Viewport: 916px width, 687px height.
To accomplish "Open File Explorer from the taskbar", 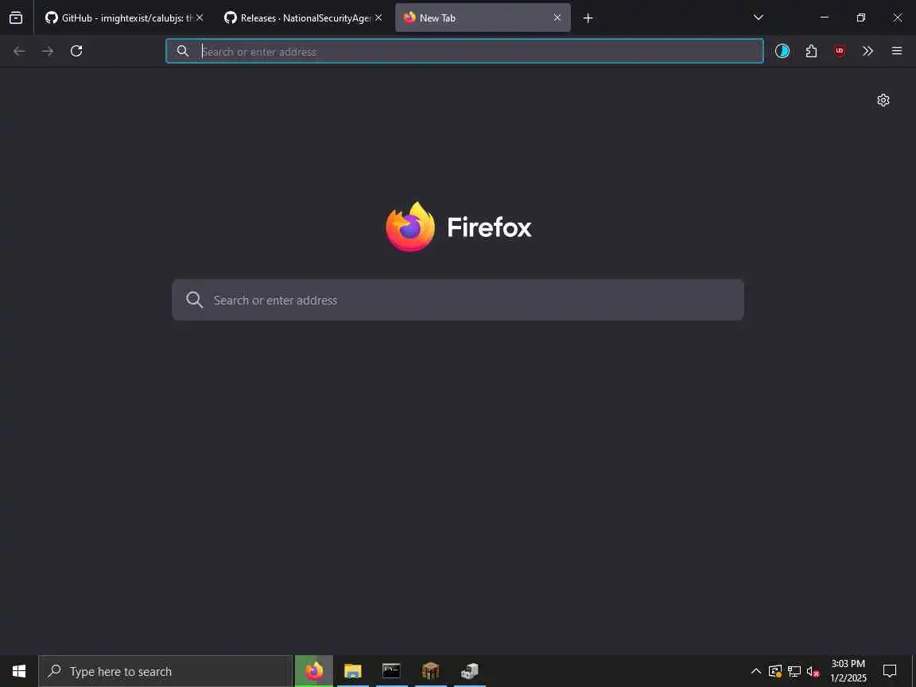I will 353,671.
